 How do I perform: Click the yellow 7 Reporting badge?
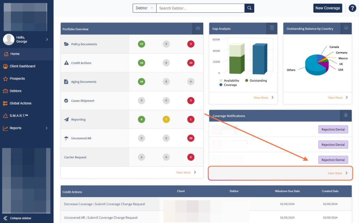point(166,119)
